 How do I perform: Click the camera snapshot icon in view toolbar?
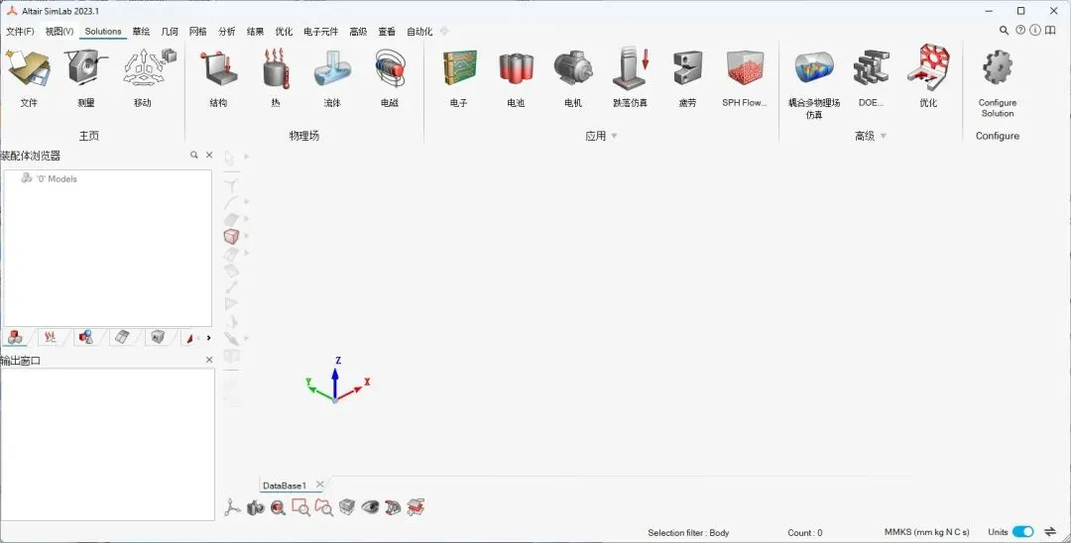(256, 507)
